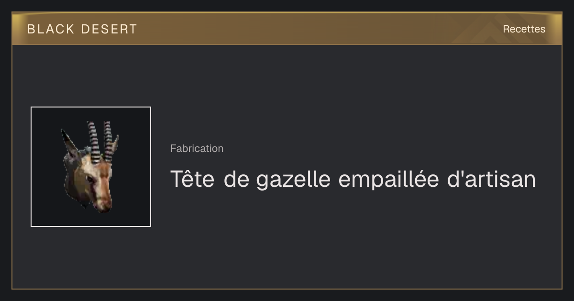This screenshot has height=301, width=574.
Task: Click the gazelle's striped horns
Action: 101,140
